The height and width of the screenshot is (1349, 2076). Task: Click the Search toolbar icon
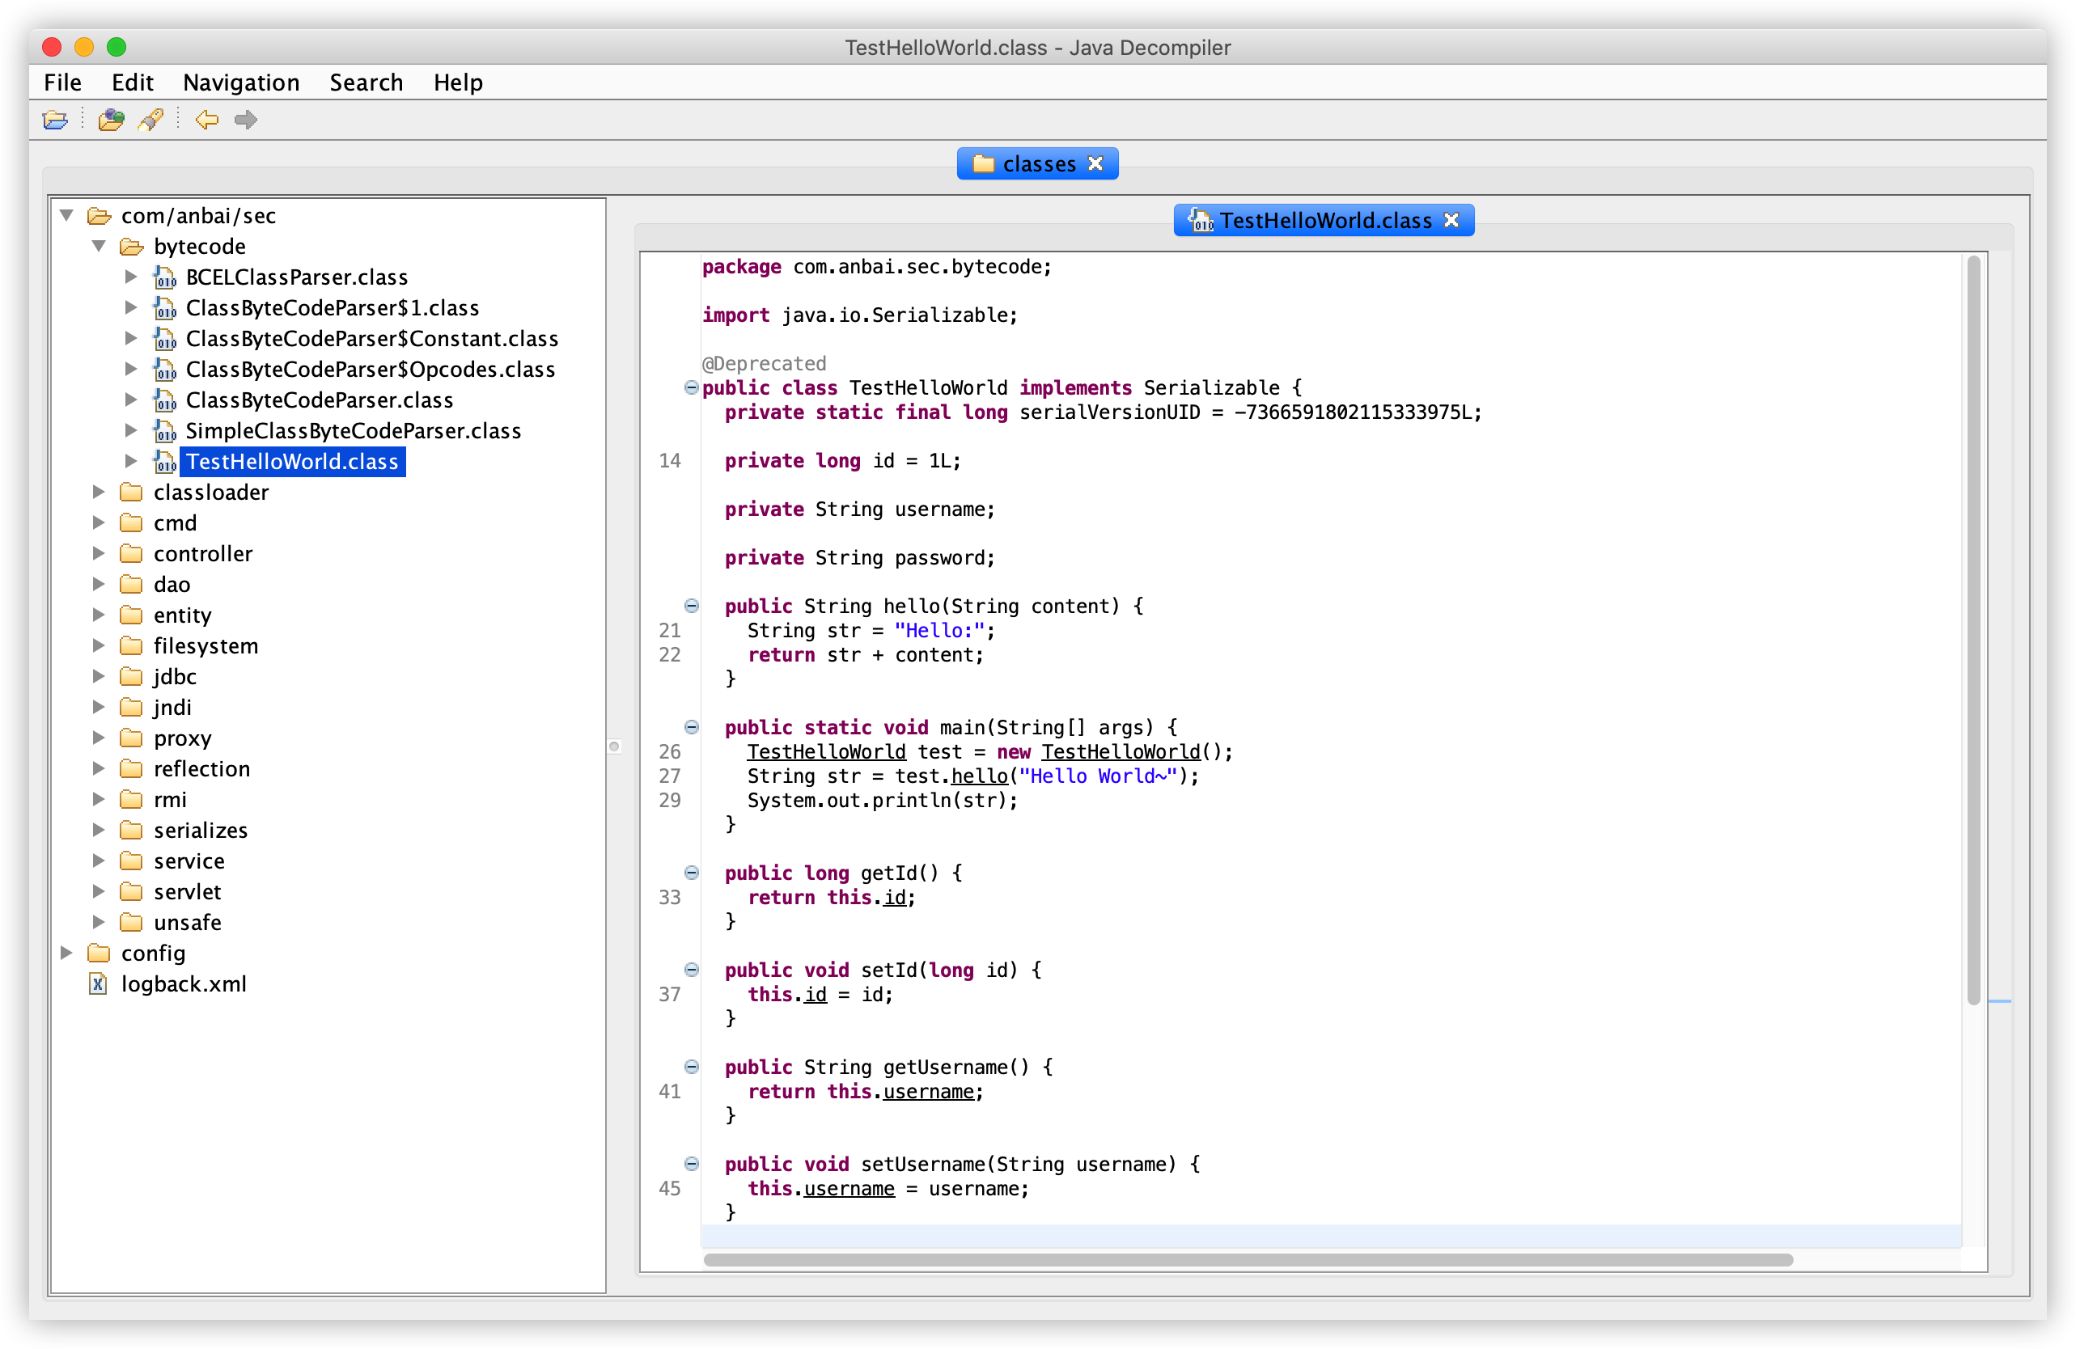(151, 120)
